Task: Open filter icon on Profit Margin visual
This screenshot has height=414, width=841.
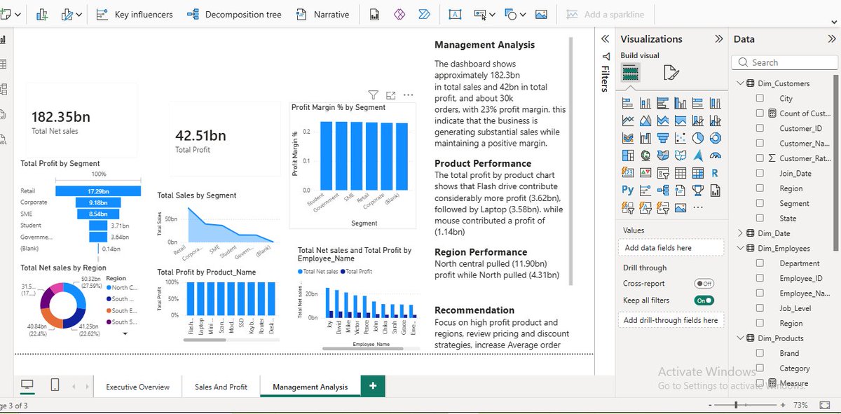Action: (373, 95)
